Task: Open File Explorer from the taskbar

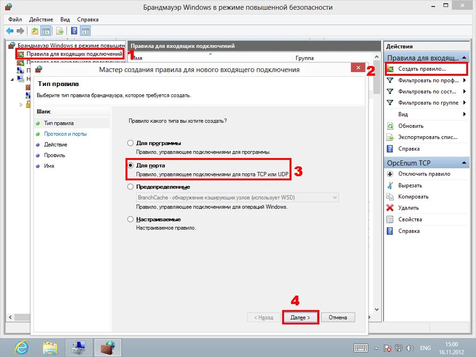Action: [50, 348]
